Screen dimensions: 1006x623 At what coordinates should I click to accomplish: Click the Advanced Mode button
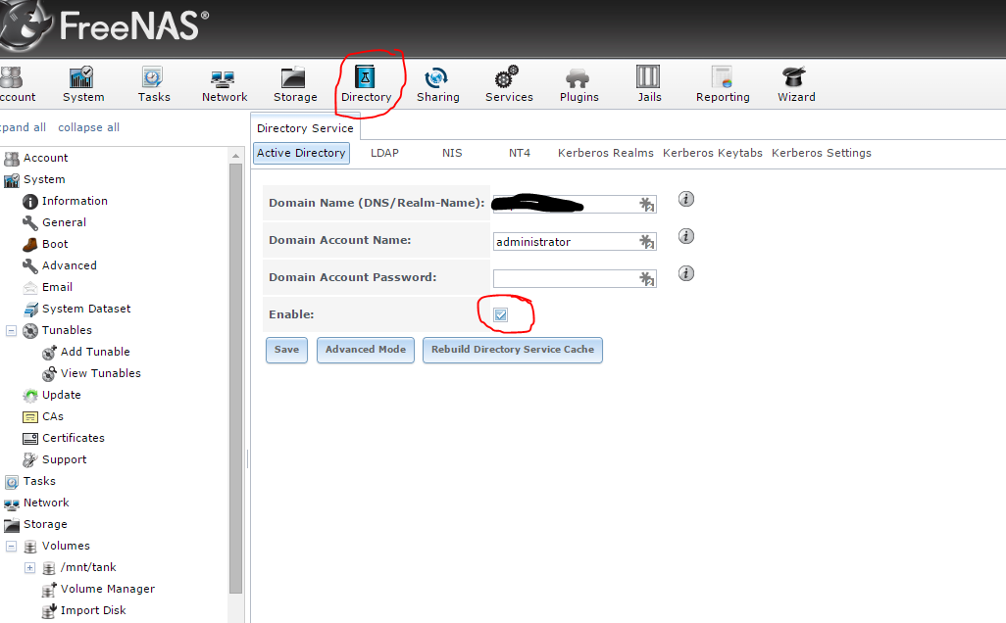click(x=365, y=350)
